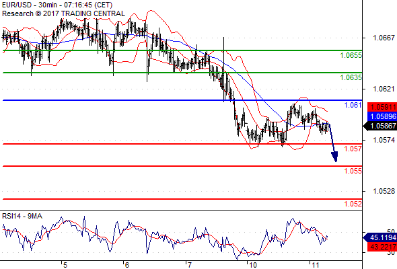
Task: Click the black 1.05867 current price tag
Action: (x=380, y=126)
